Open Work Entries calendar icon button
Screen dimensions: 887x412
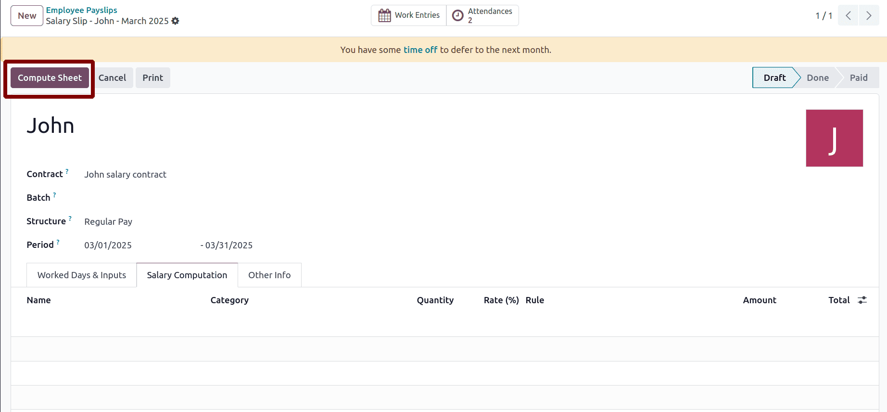[409, 15]
